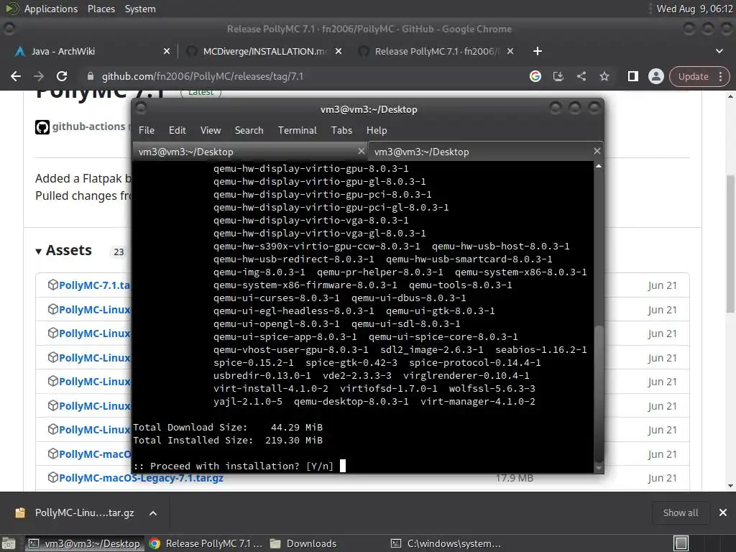Close the MCDiverge/INSTALLATION.md tab
This screenshot has height=552, width=736.
pos(339,51)
